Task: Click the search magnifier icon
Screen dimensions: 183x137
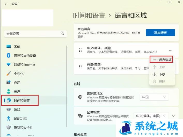Action: click(x=62, y=34)
